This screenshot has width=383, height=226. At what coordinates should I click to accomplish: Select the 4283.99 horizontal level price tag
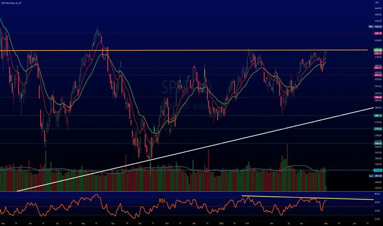click(x=378, y=33)
